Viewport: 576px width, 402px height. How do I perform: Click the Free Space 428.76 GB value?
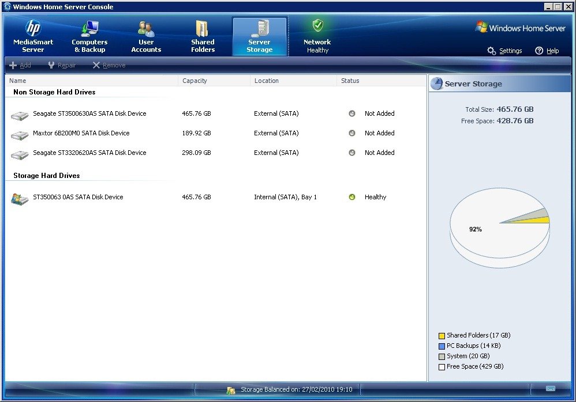pyautogui.click(x=515, y=121)
